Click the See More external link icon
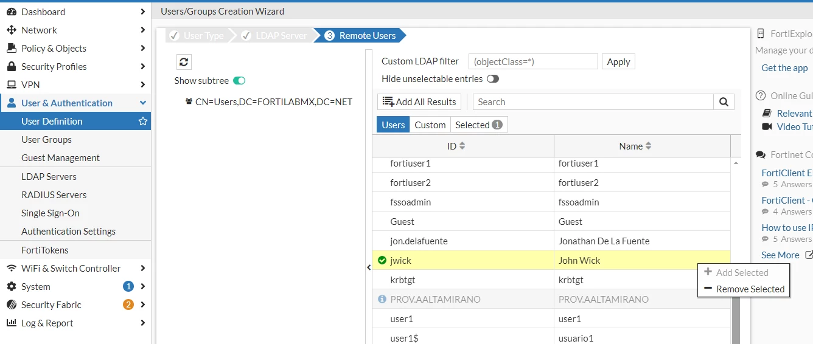 pos(809,255)
